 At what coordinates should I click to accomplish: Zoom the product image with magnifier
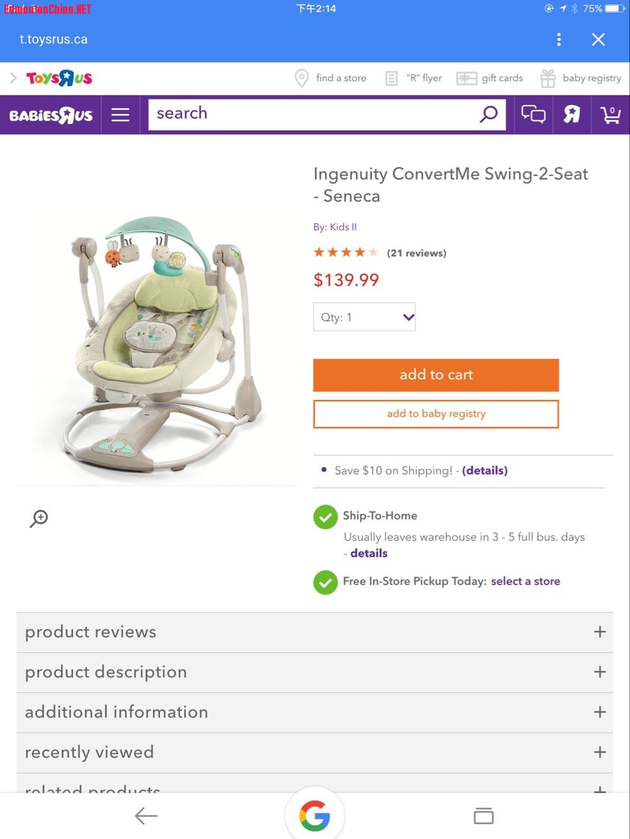pos(39,518)
